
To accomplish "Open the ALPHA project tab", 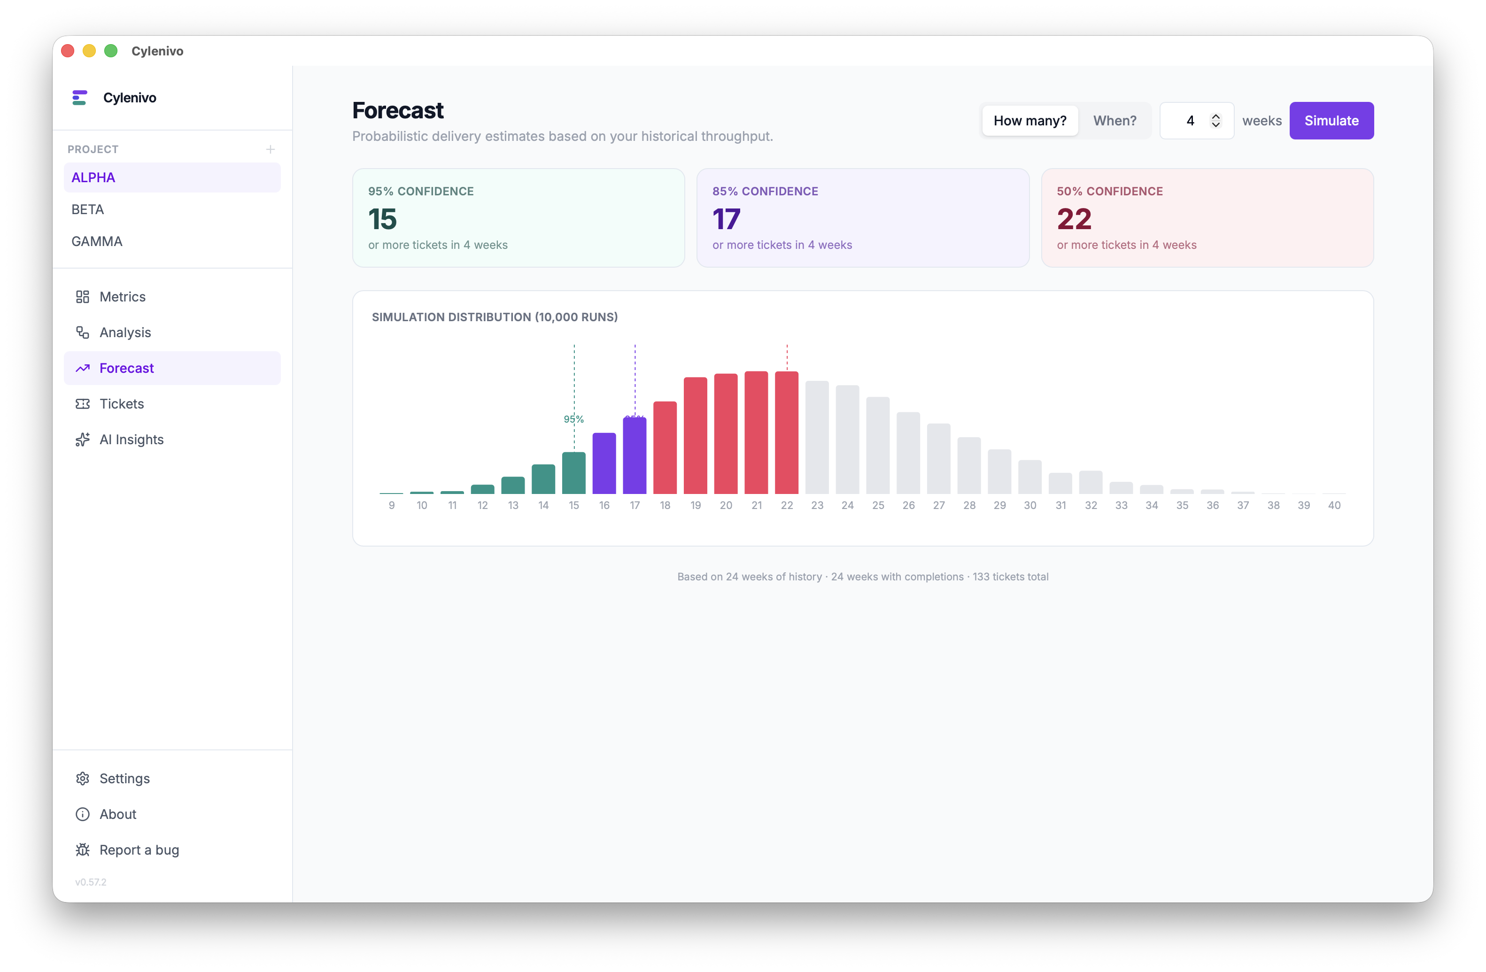I will pos(93,177).
